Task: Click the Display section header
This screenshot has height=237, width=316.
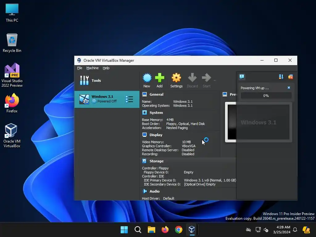Action: point(156,135)
